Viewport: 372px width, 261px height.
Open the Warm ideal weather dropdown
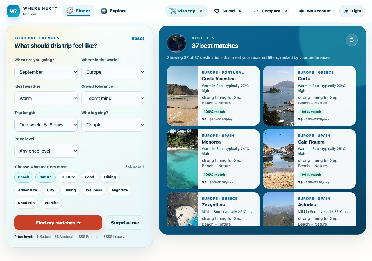pos(46,98)
